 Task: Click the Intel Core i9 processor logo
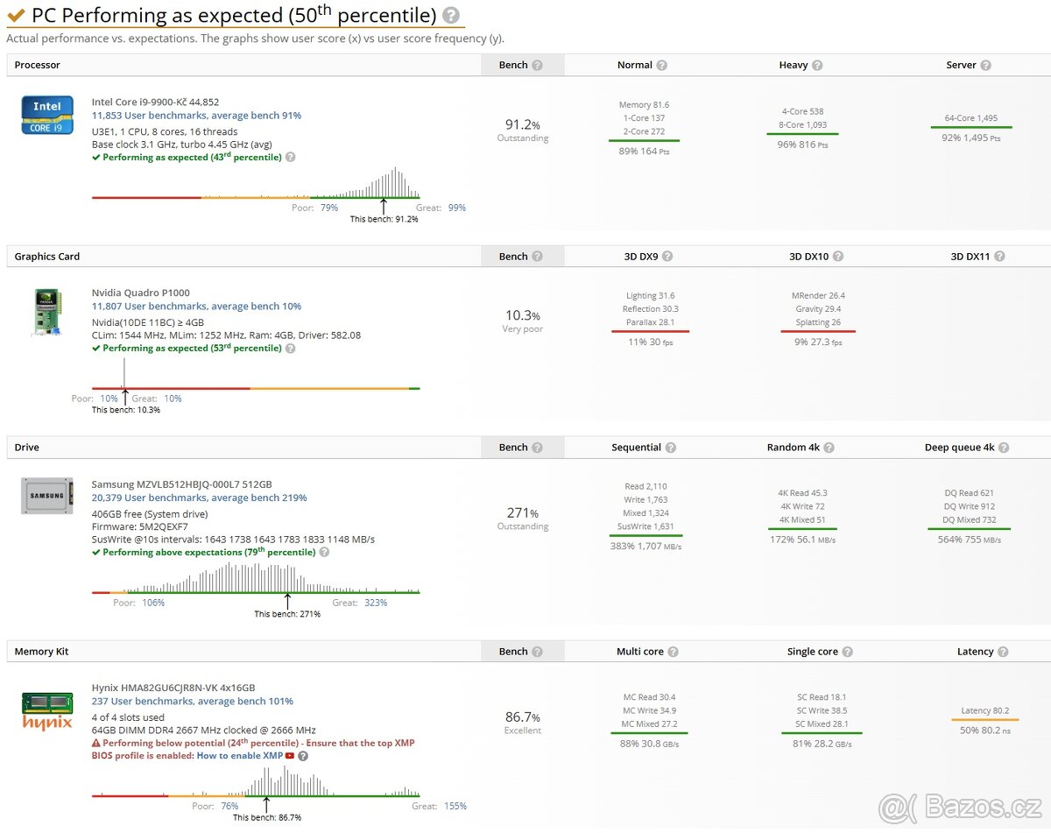pos(47,115)
